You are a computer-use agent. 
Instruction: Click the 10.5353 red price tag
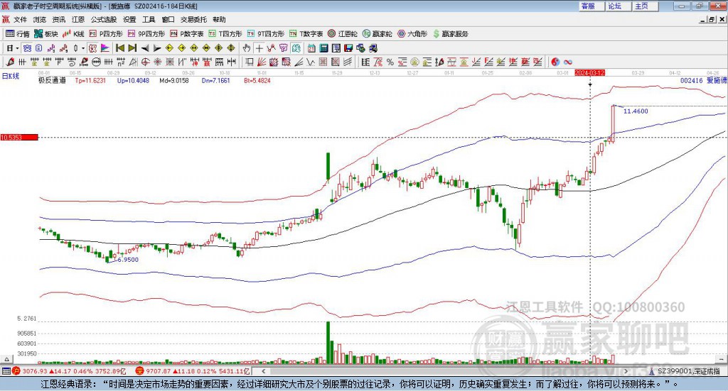[x=19, y=137]
